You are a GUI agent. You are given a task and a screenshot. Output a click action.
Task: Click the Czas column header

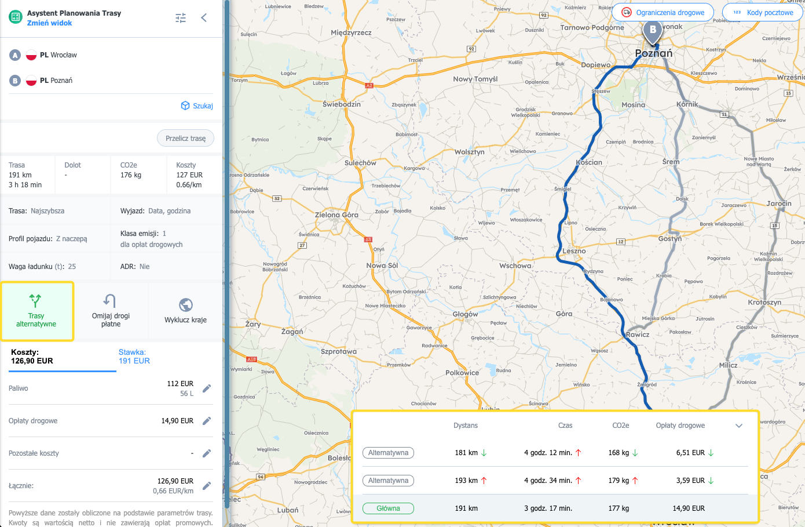[565, 426]
